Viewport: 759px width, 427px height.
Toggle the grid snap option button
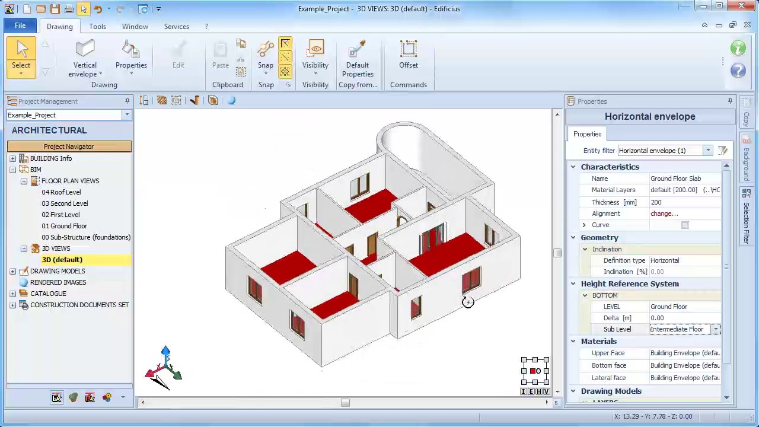[285, 72]
